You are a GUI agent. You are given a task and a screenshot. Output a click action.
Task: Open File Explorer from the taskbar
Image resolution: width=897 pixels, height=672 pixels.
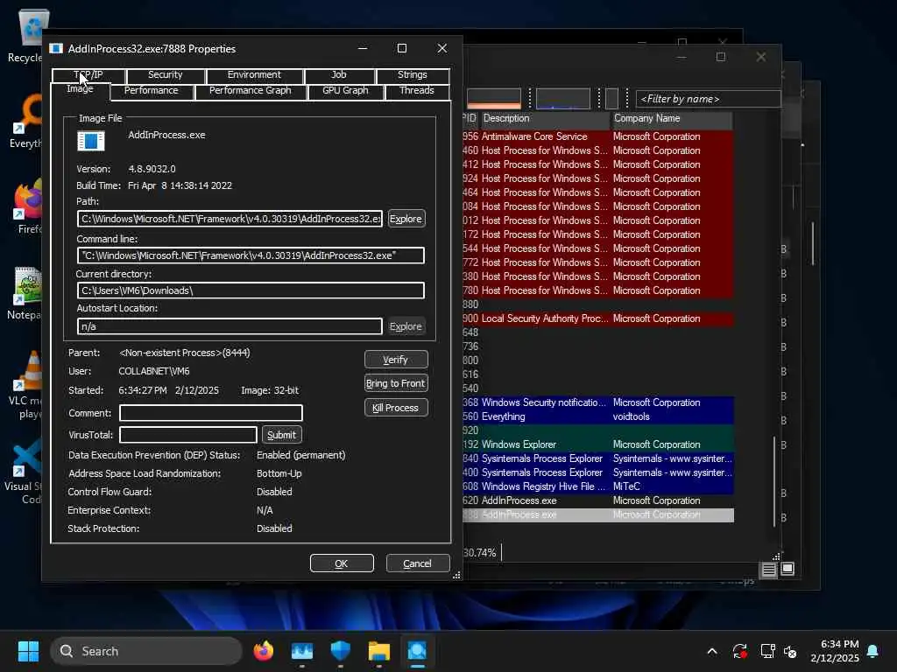378,651
